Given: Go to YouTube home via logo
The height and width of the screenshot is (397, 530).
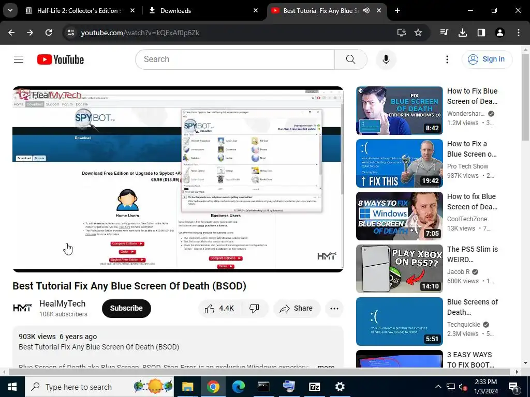Looking at the screenshot, I should tap(61, 59).
